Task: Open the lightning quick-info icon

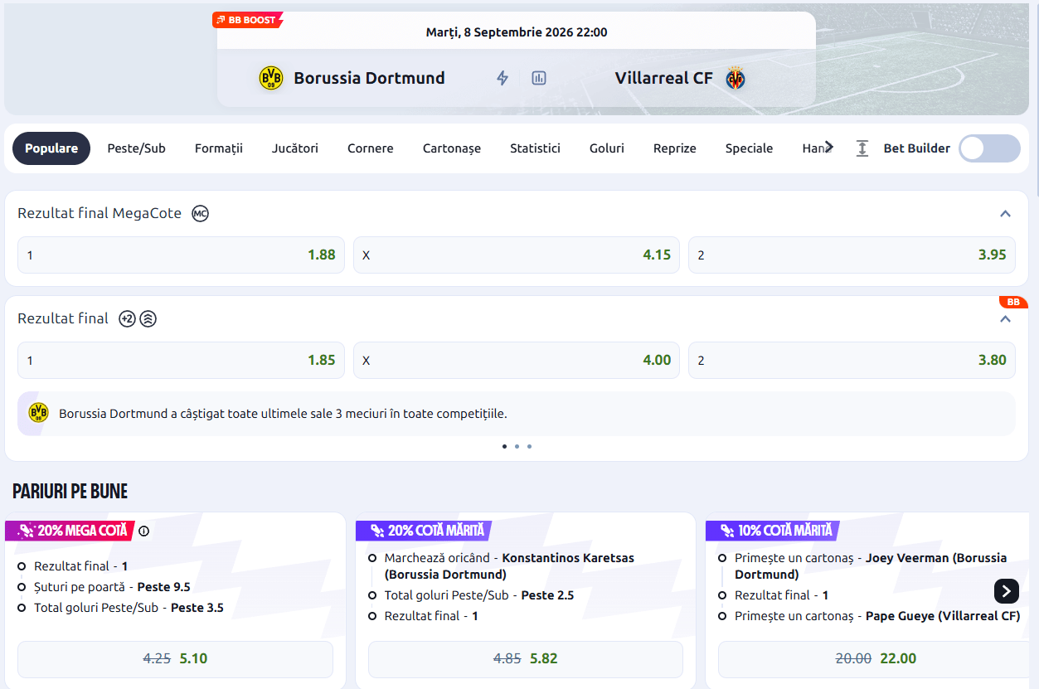Action: (503, 79)
